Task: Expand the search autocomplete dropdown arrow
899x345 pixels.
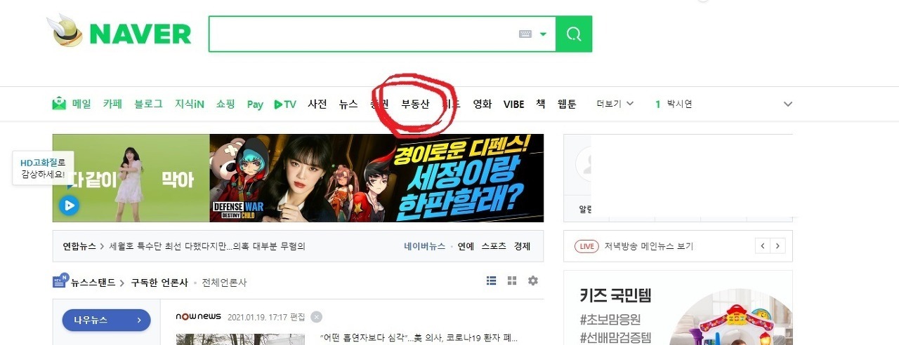Action: 543,34
